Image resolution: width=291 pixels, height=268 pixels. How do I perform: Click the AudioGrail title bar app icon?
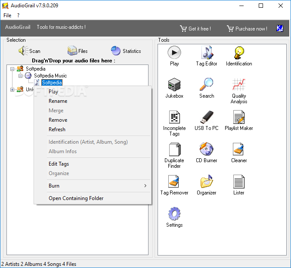(x=5, y=6)
